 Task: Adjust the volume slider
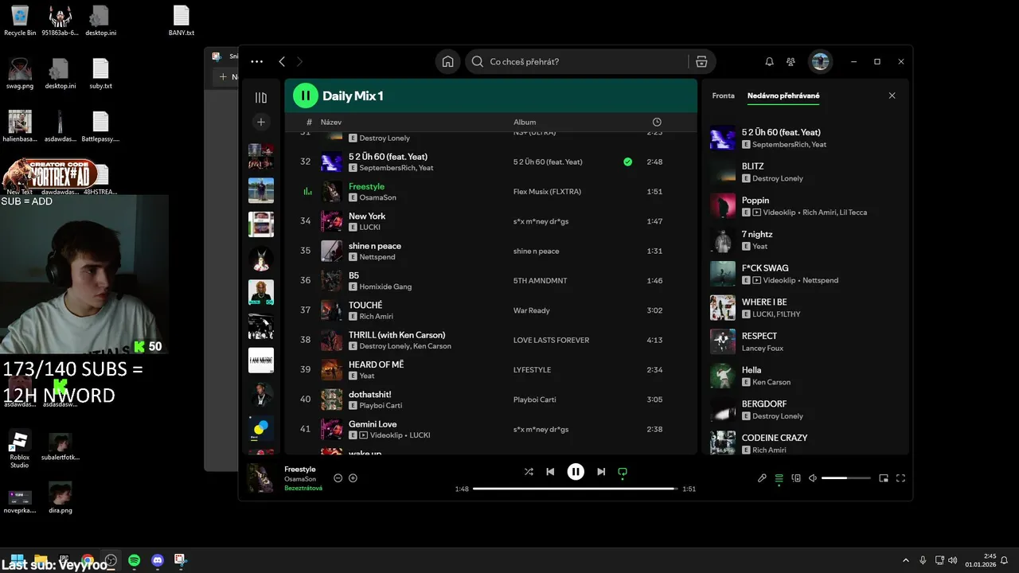click(845, 478)
